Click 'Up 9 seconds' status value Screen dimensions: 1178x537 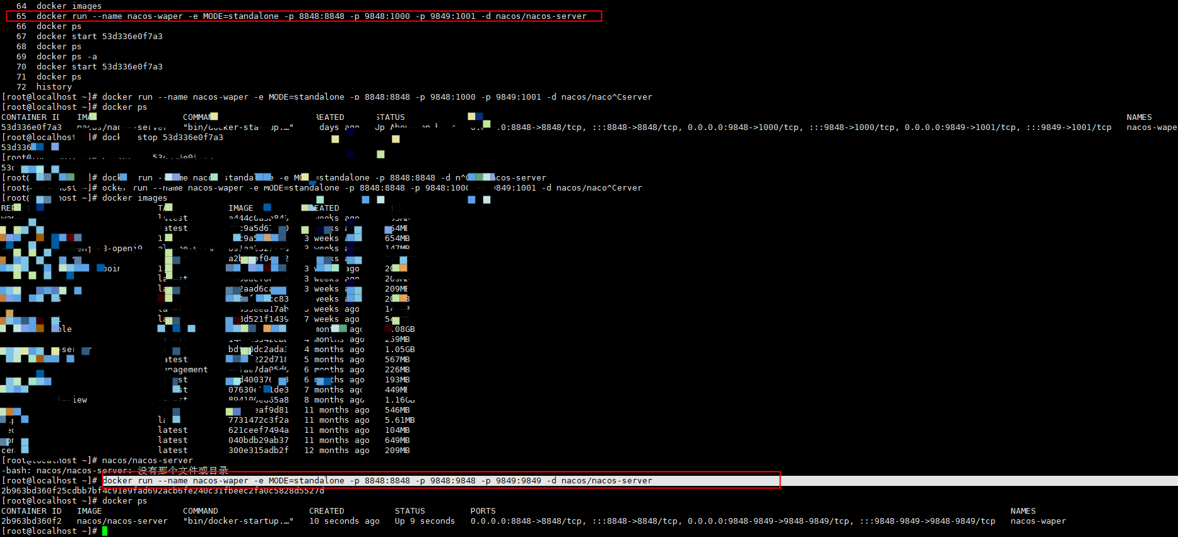(x=425, y=521)
